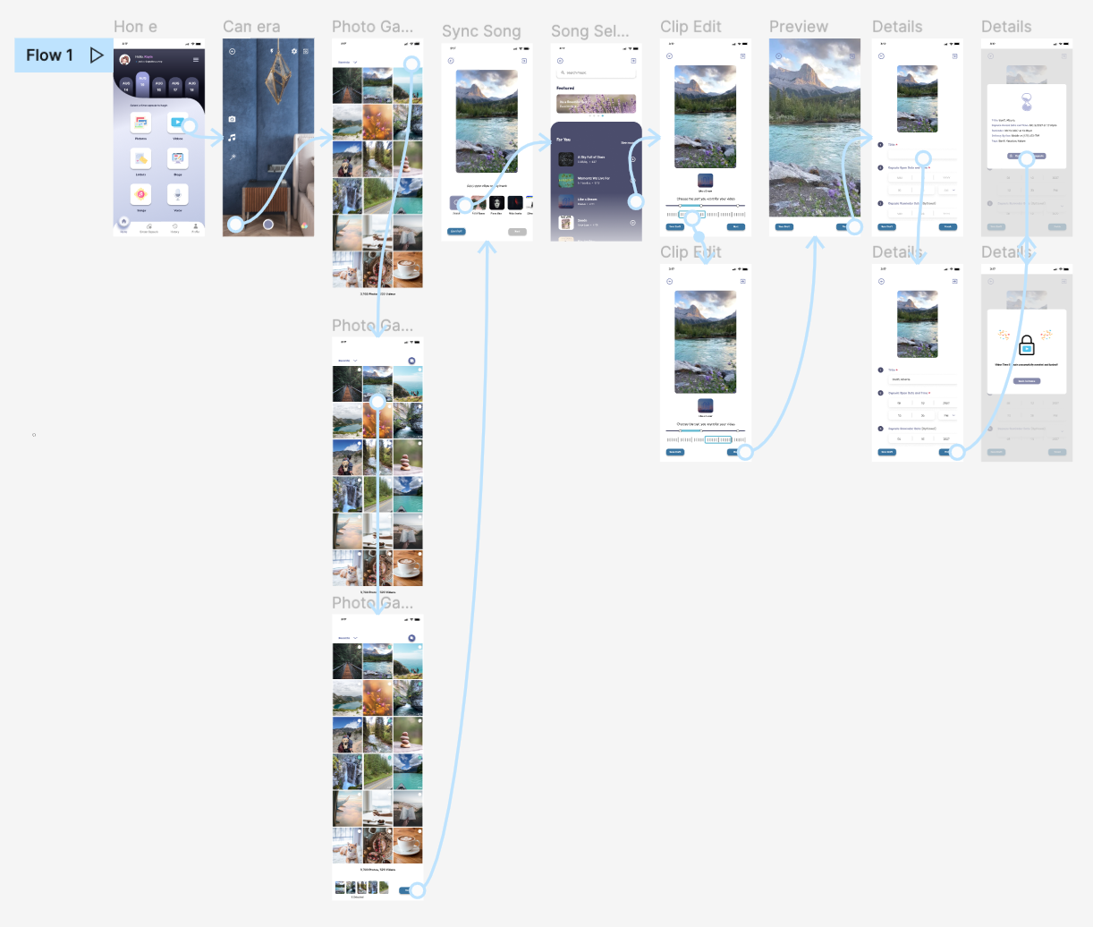Click Save Draft in Preview frame
This screenshot has width=1093, height=927.
784,226
